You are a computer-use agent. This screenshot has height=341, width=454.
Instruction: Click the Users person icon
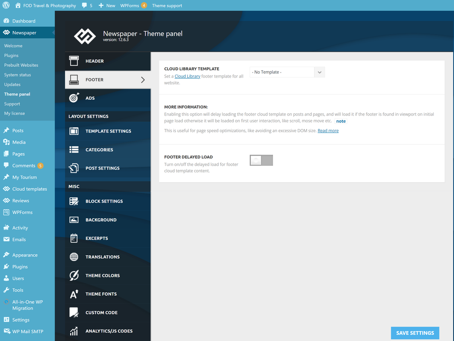[x=6, y=278]
